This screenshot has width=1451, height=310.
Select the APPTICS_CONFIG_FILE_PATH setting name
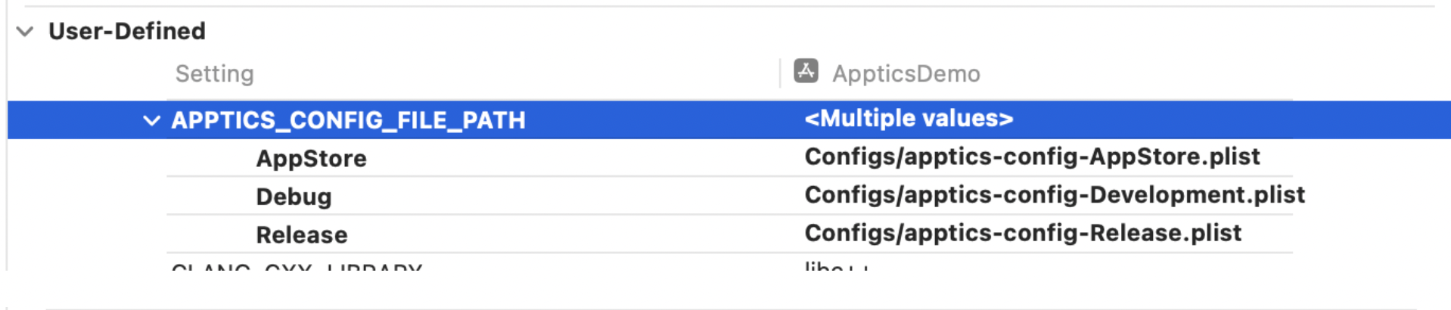pos(348,120)
